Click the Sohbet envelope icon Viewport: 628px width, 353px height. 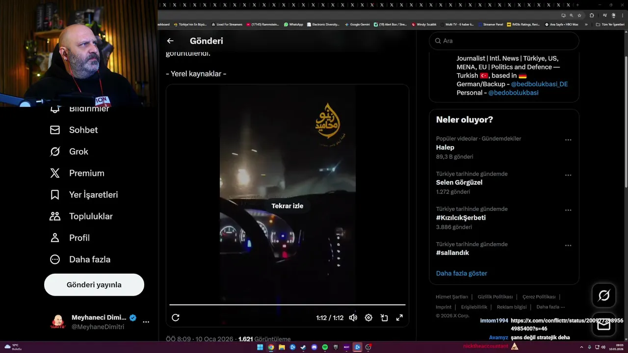(x=55, y=130)
